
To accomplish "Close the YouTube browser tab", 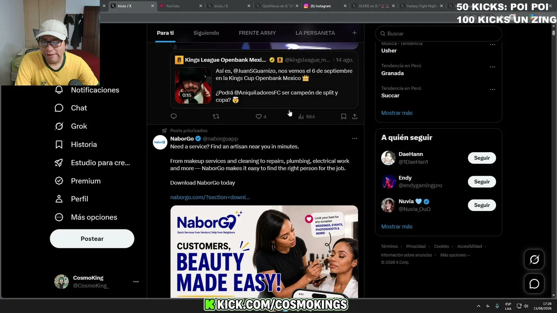I will [x=201, y=6].
